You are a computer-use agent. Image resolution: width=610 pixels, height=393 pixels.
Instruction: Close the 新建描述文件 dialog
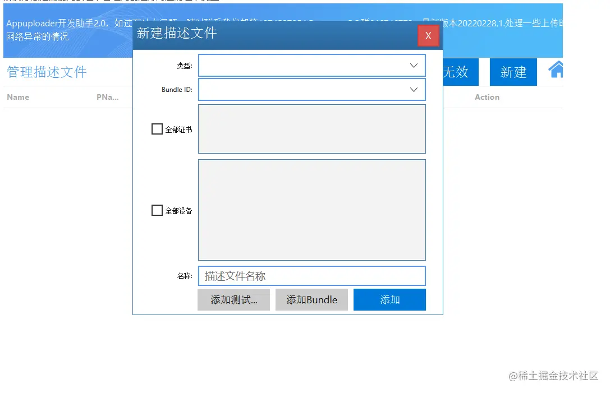click(428, 35)
